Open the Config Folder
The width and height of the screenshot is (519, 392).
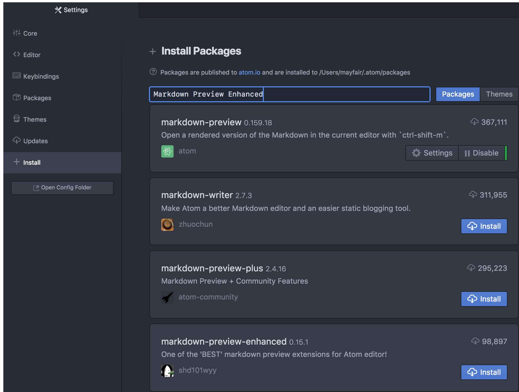coord(62,188)
